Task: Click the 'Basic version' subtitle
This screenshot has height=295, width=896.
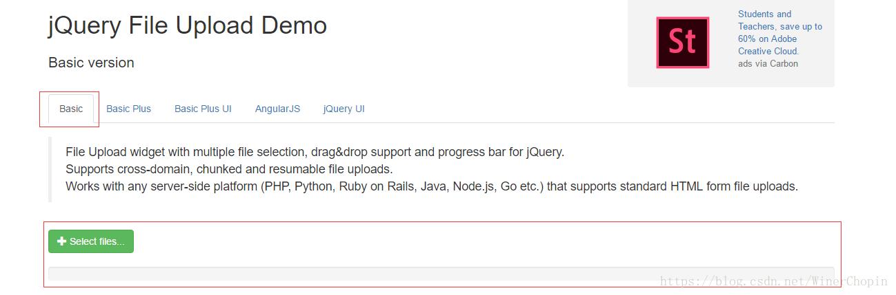Action: click(x=91, y=63)
